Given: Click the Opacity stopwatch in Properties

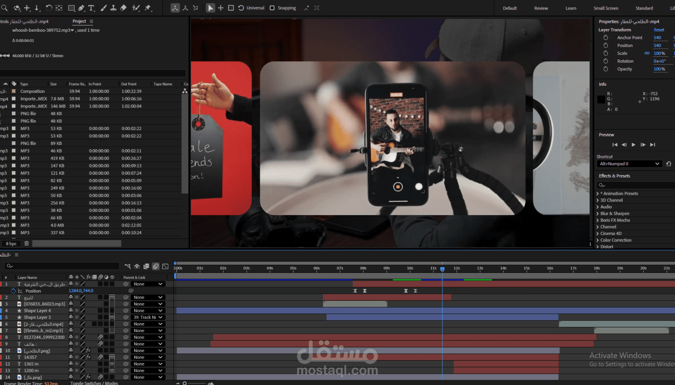Looking at the screenshot, I should pos(606,69).
